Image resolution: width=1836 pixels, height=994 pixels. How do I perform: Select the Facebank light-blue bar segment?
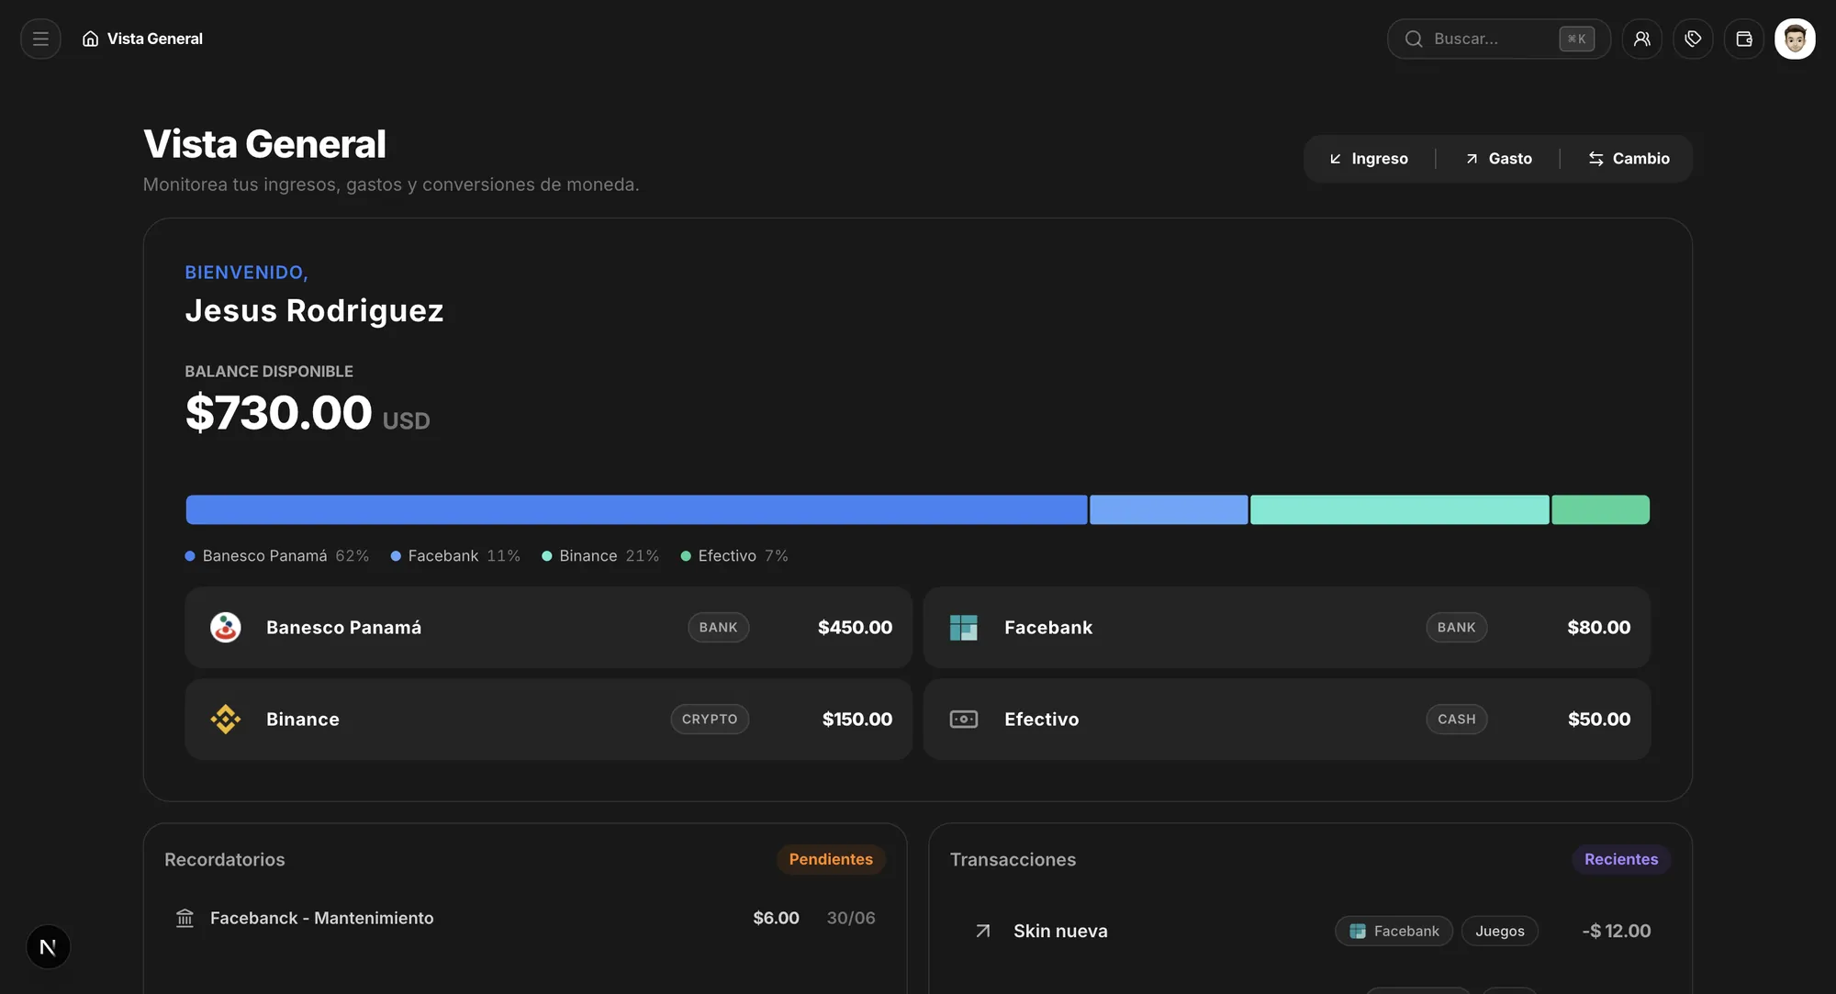pos(1169,509)
